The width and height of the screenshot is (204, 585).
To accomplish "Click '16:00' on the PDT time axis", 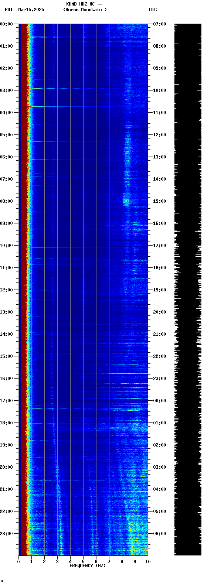I will 7,379.
